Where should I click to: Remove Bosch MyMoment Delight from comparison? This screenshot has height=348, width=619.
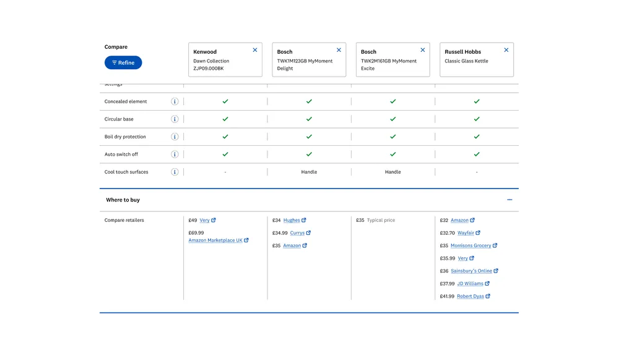click(x=339, y=50)
